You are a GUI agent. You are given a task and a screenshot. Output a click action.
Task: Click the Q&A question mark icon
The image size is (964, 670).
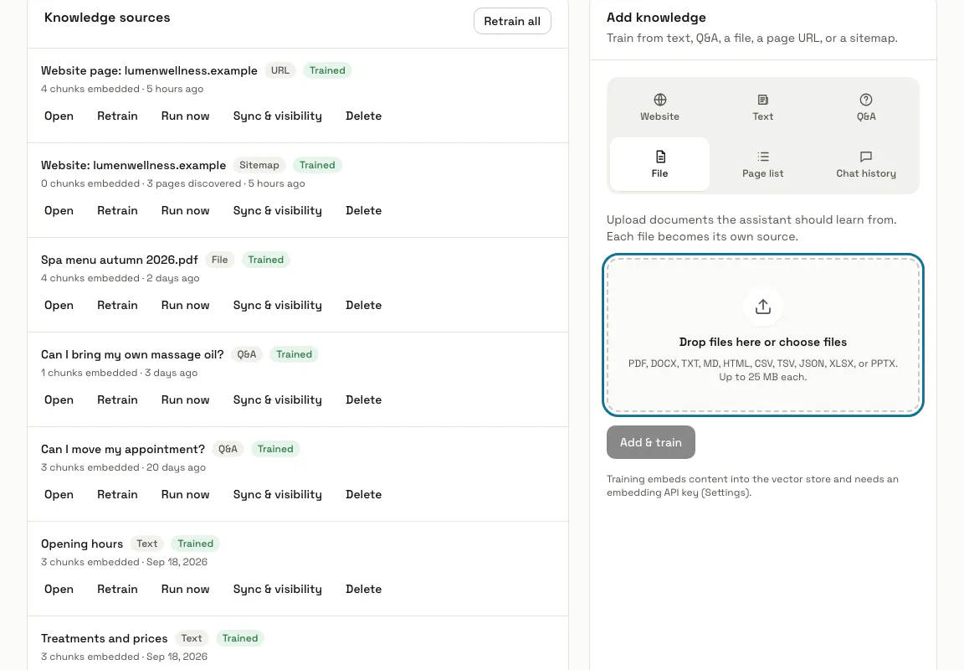tap(865, 100)
